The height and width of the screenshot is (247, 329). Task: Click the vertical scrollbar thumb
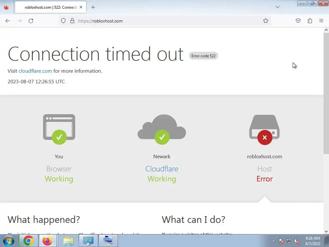pyautogui.click(x=326, y=93)
